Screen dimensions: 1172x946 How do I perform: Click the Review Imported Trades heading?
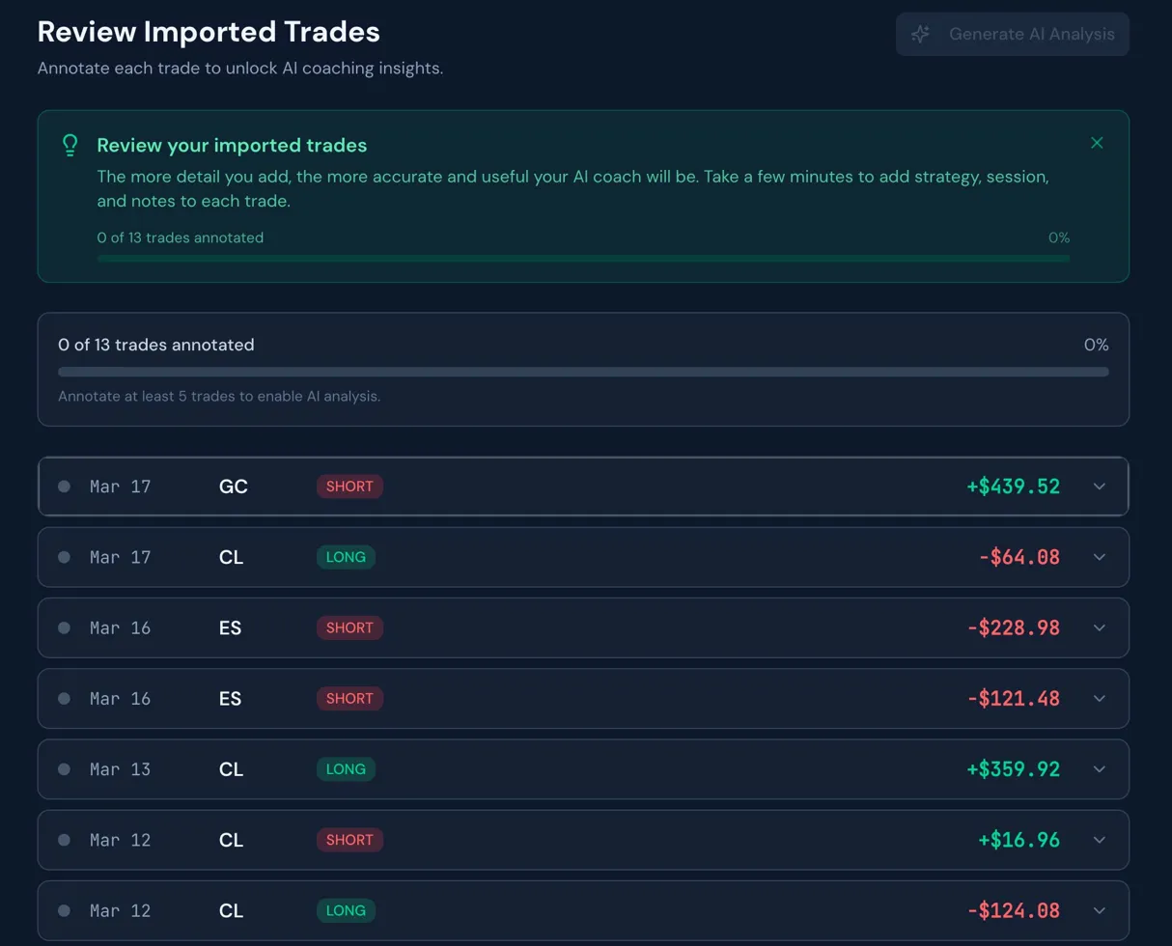pos(209,32)
